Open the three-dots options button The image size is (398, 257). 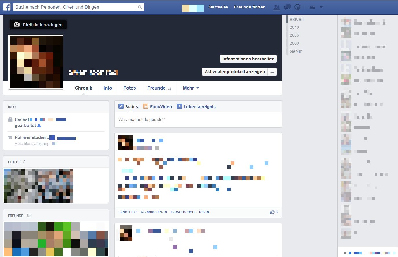[272, 72]
